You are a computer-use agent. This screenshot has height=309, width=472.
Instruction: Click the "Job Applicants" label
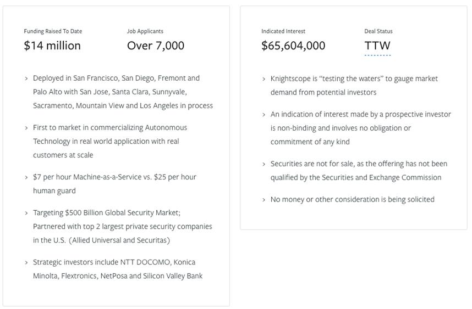[x=145, y=31]
